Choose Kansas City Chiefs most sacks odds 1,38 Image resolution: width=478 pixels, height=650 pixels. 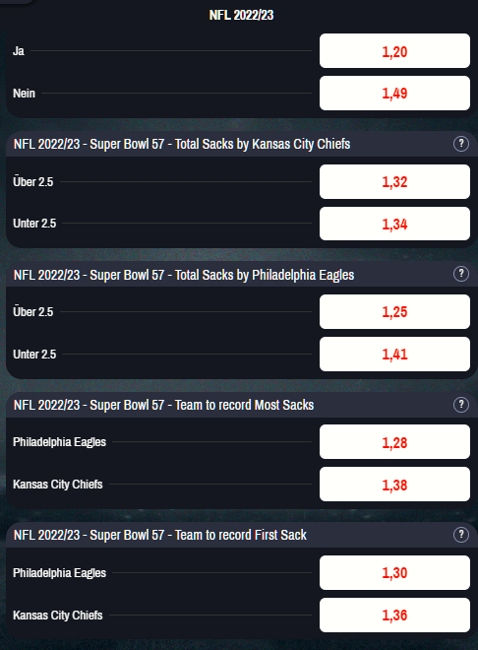394,485
